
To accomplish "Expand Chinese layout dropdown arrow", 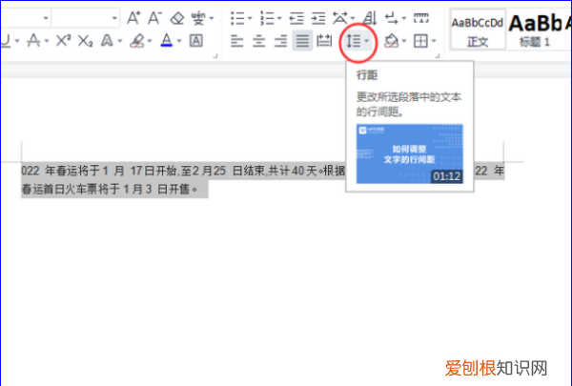I will coord(353,18).
